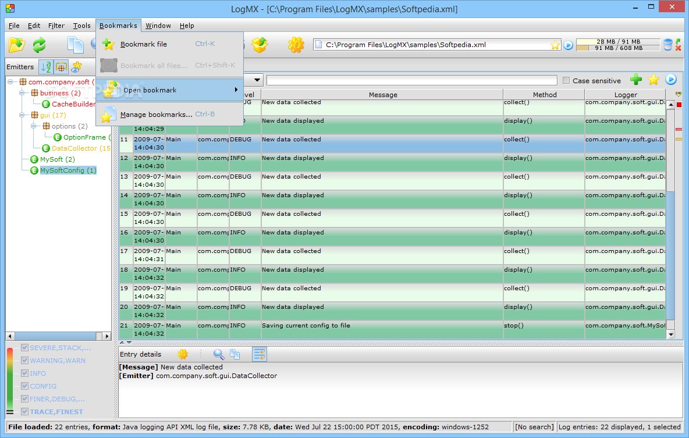689x438 pixels.
Task: Click the copy icon in Entry details
Action: [235, 354]
